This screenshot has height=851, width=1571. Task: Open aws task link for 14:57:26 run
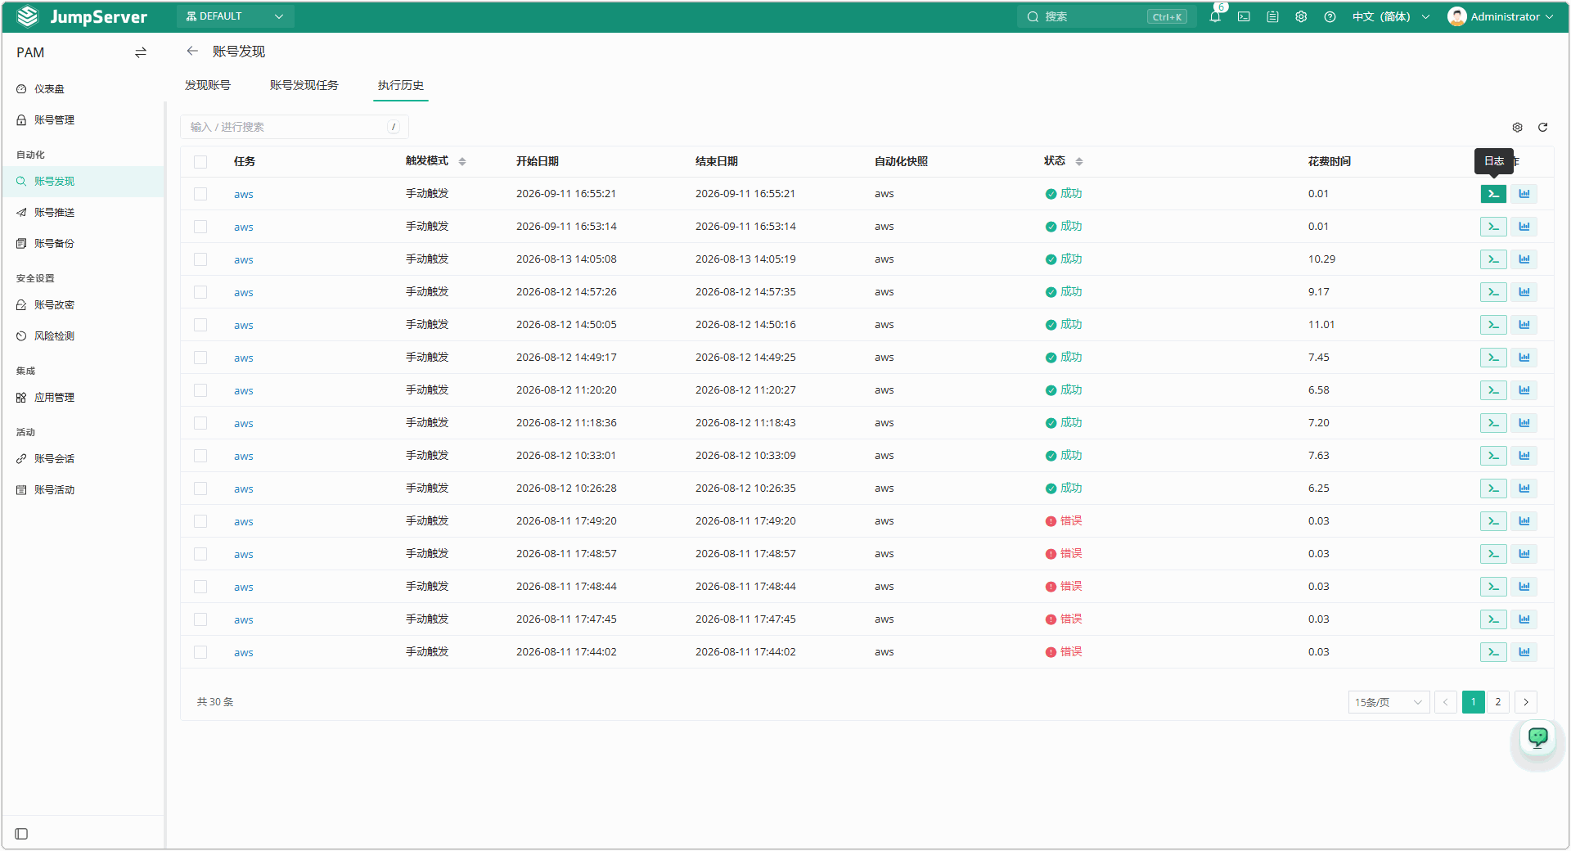[x=244, y=292]
